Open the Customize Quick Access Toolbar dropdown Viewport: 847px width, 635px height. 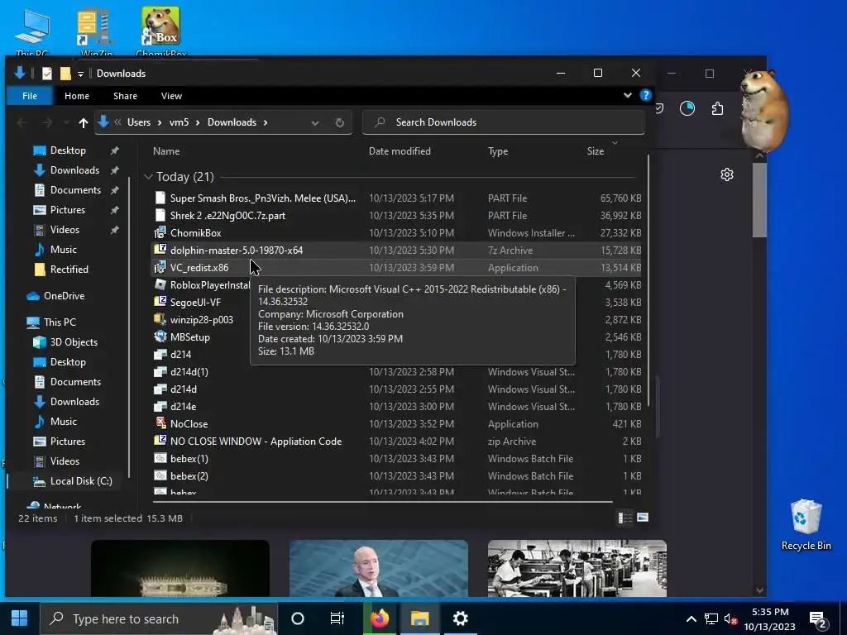80,74
